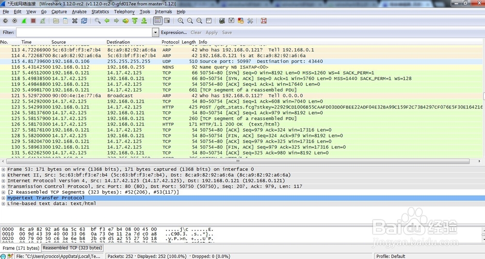
Task: Edit capture filters icon
Action: (x=222, y=21)
